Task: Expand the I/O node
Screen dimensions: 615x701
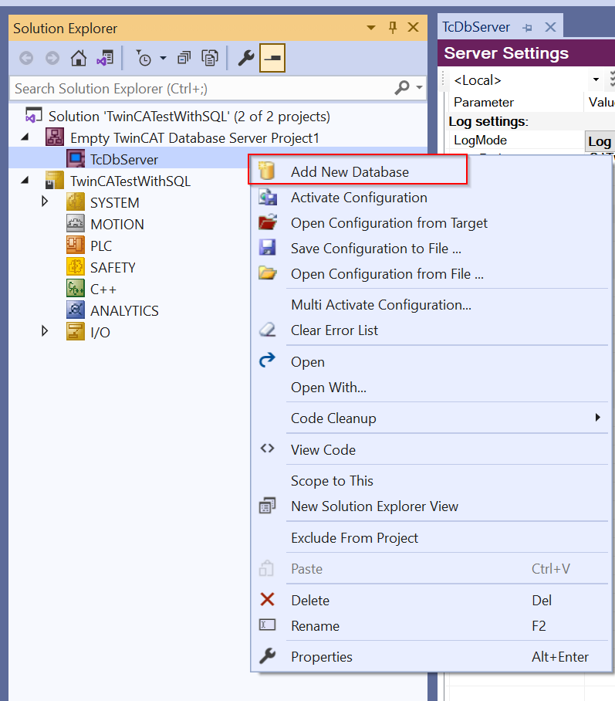Action: coord(45,331)
